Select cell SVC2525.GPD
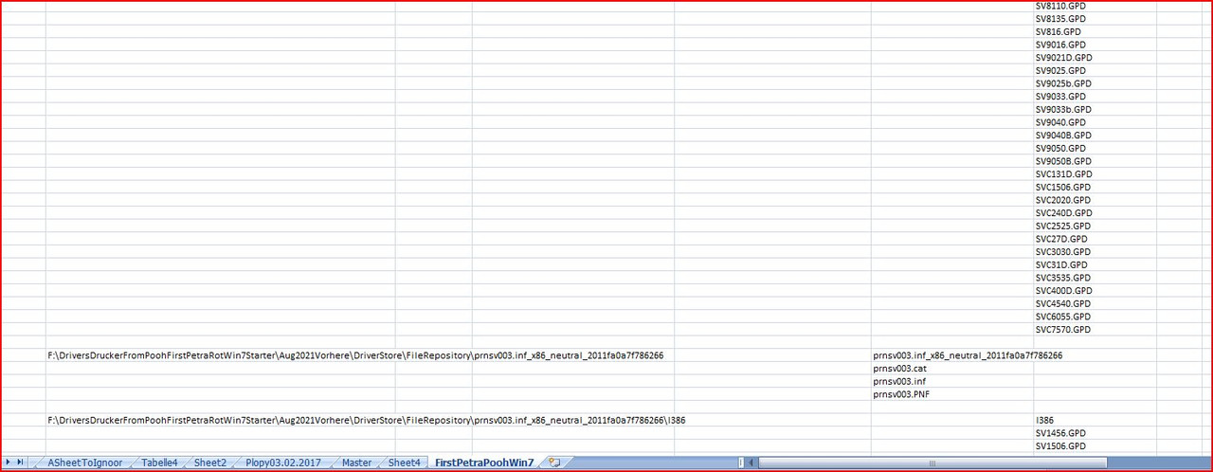This screenshot has width=1213, height=472. click(1095, 226)
